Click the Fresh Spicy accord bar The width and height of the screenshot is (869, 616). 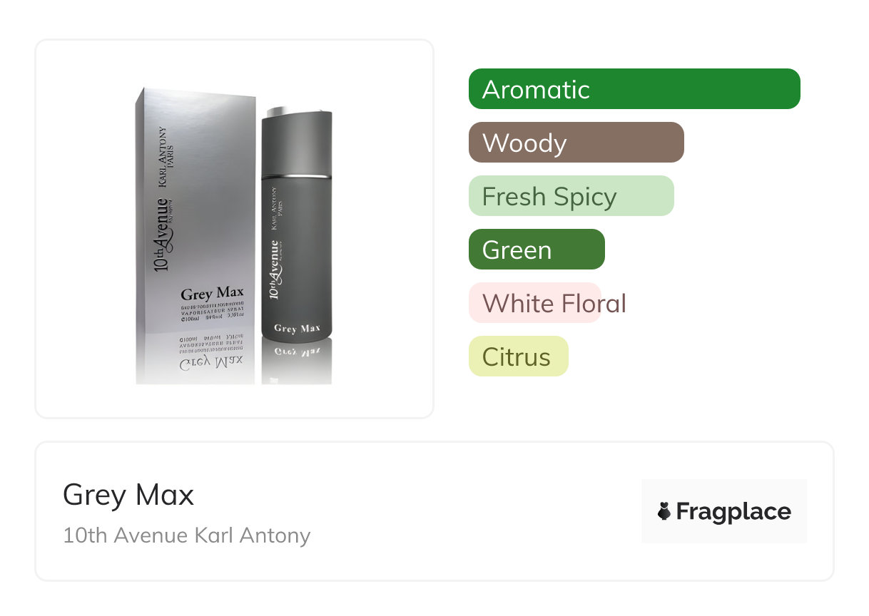(571, 196)
